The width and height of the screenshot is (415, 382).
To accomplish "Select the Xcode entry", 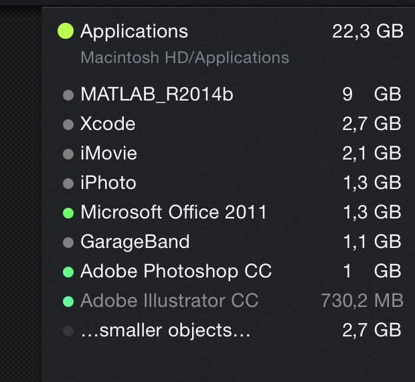I will click(x=108, y=124).
